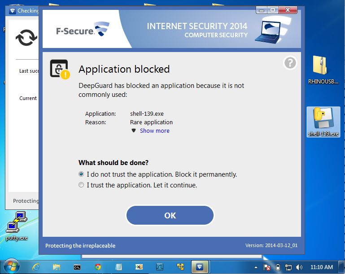
Task: Open Windows Explorer from the taskbar
Action: click(x=57, y=267)
